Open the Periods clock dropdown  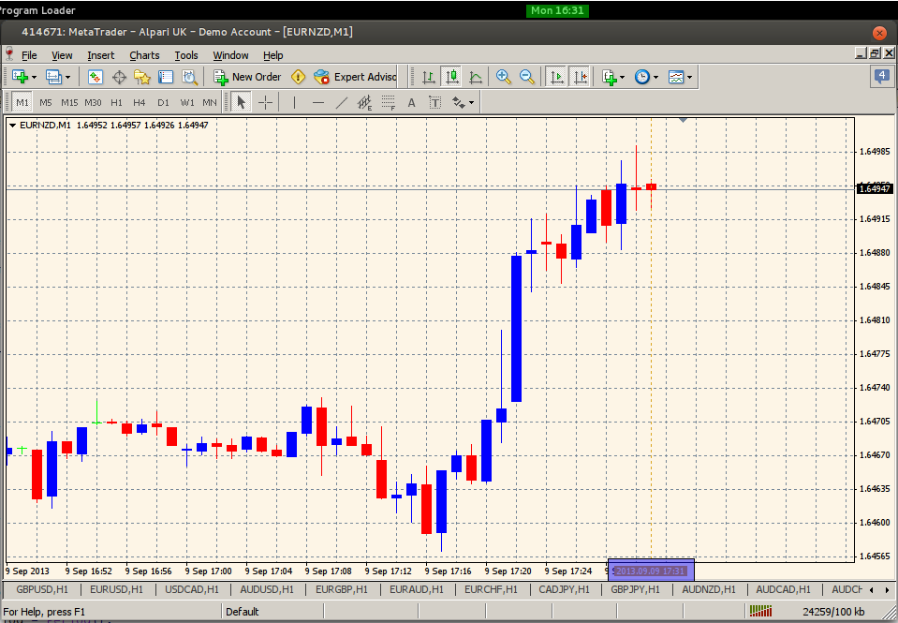coord(646,77)
